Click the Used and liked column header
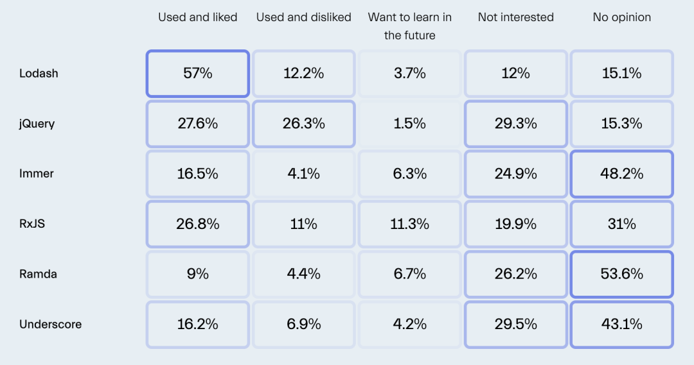694x365 pixels. [x=198, y=17]
